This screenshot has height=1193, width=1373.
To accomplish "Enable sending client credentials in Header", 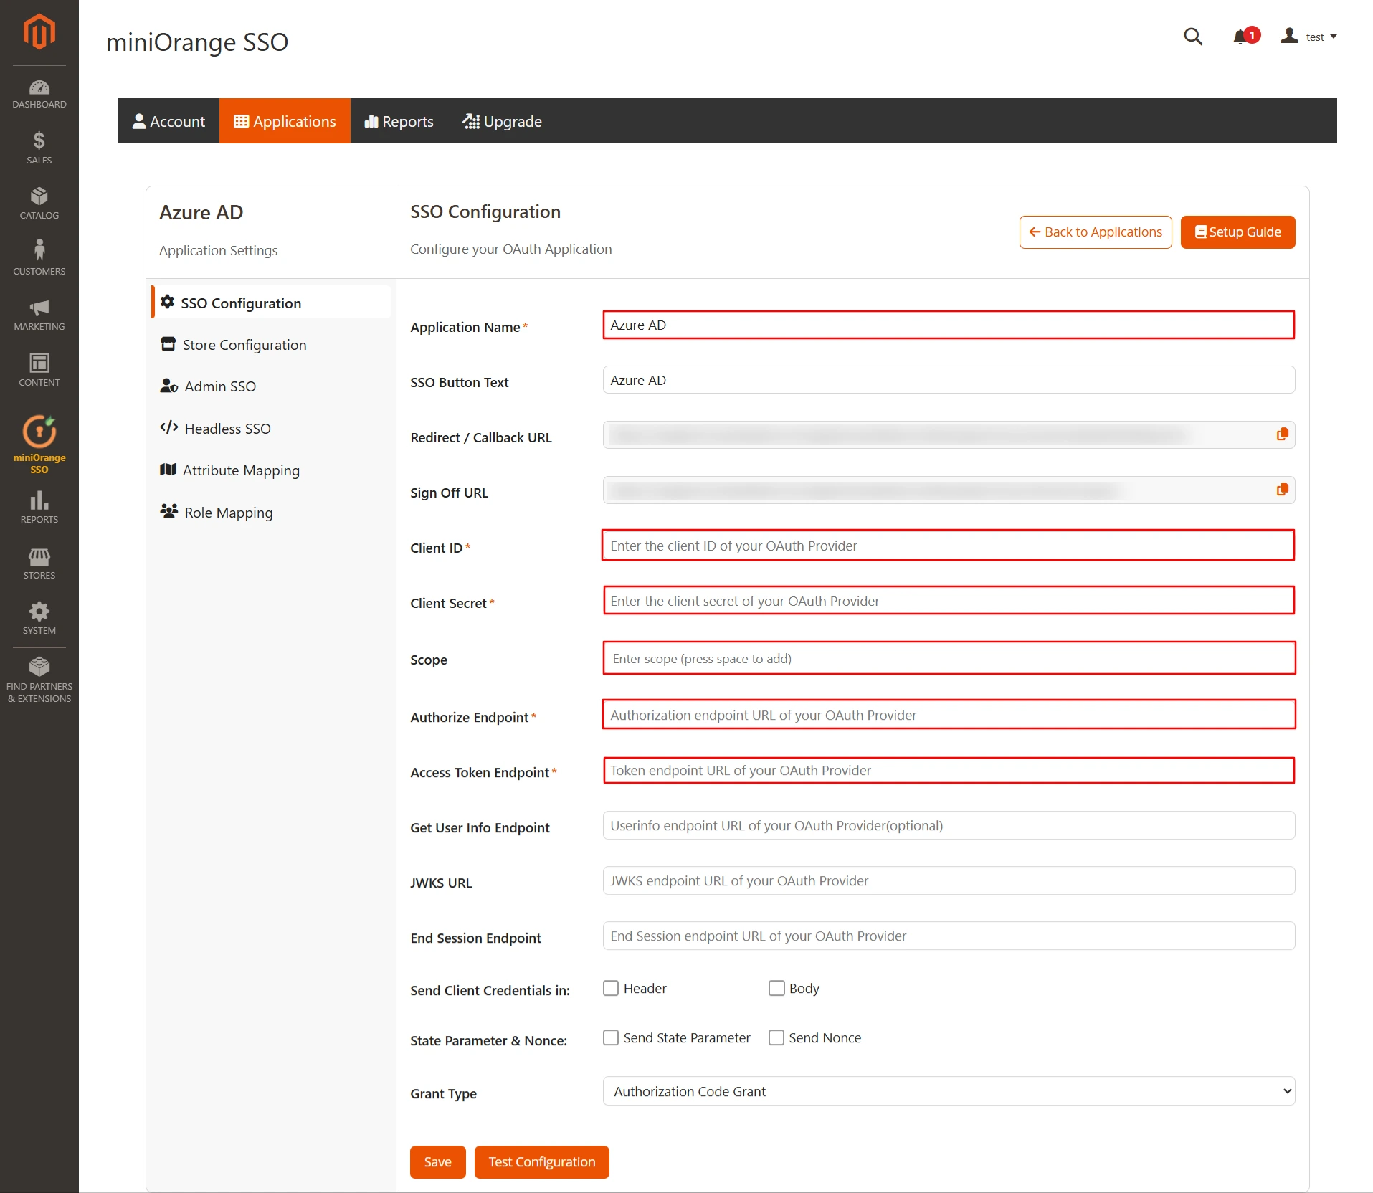I will (610, 988).
